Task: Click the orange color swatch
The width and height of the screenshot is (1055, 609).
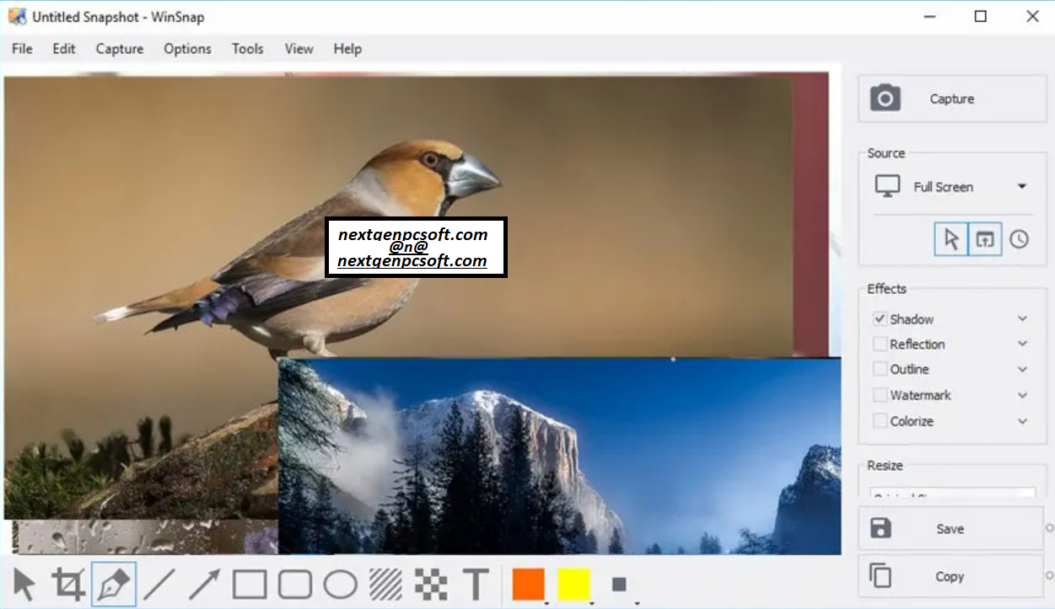Action: [x=529, y=585]
